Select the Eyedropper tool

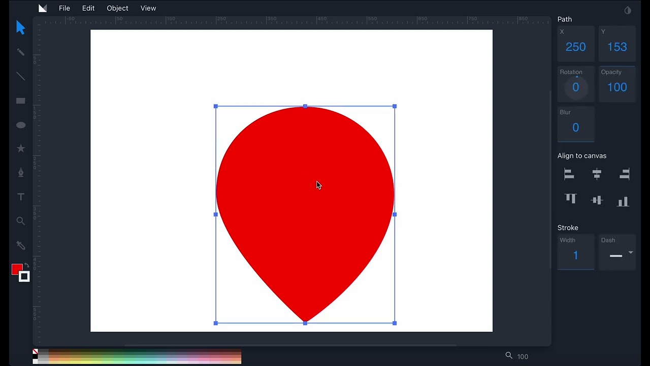click(x=21, y=246)
